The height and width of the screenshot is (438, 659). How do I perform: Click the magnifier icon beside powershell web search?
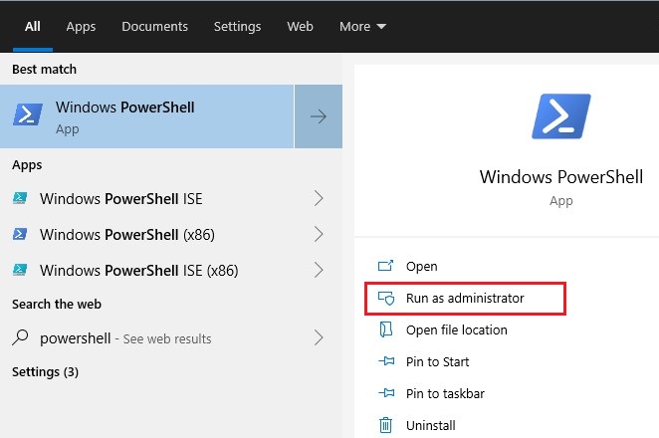coord(20,337)
